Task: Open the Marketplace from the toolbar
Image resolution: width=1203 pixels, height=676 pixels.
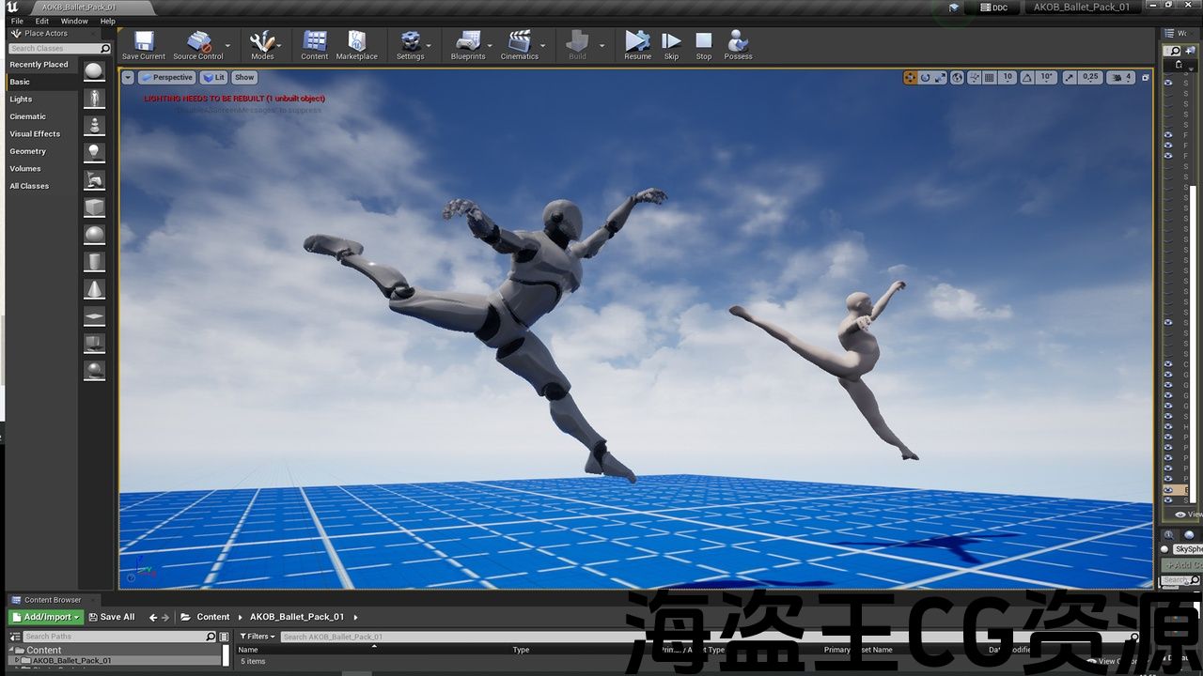Action: tap(356, 43)
